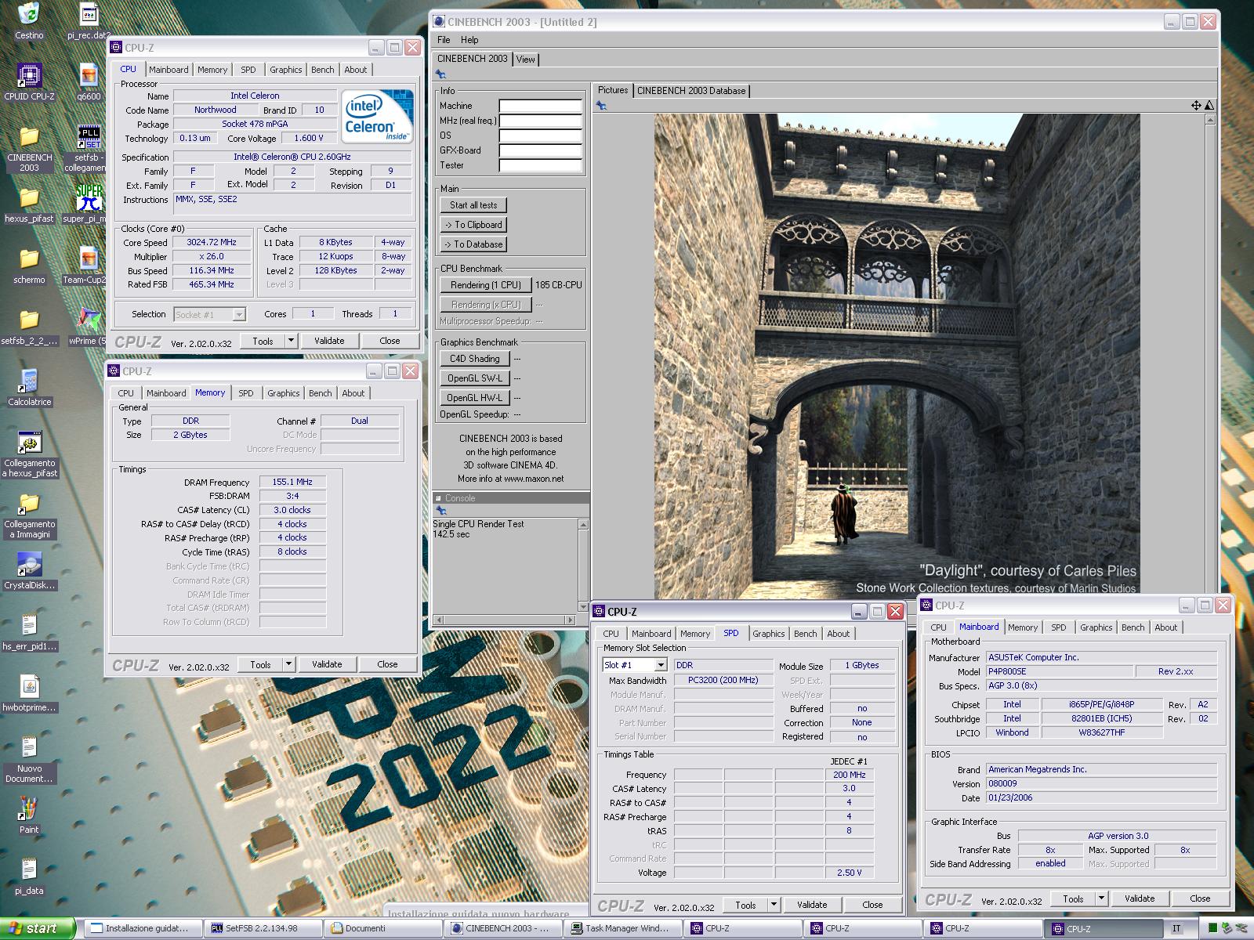Open the hexus_pifast desktop folder
Image resolution: width=1254 pixels, height=940 pixels.
point(29,198)
